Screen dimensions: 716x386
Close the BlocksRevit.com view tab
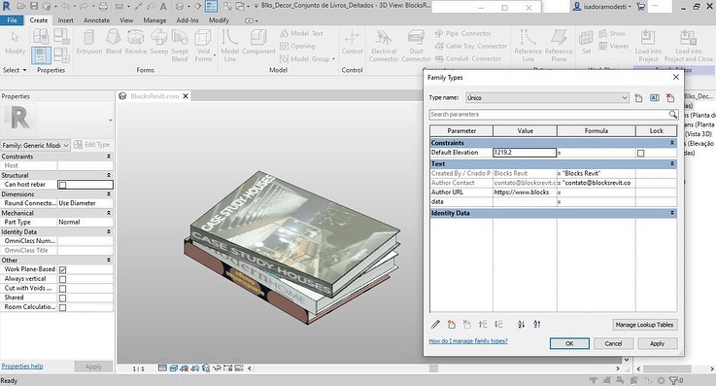186,96
